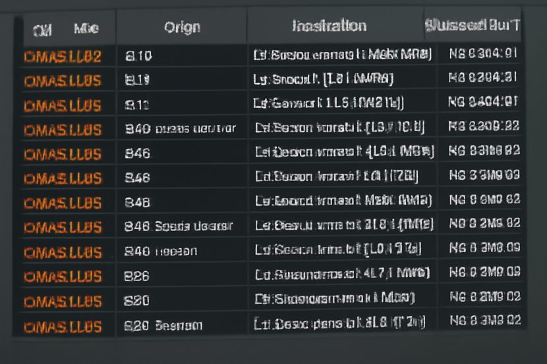The image size is (547, 364).
Task: Select the value N8 8 204:31
Action: (x=482, y=78)
